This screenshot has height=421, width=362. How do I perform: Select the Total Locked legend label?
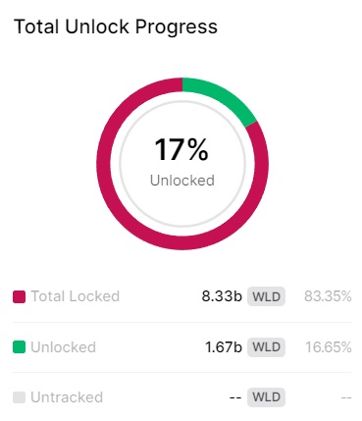[76, 296]
